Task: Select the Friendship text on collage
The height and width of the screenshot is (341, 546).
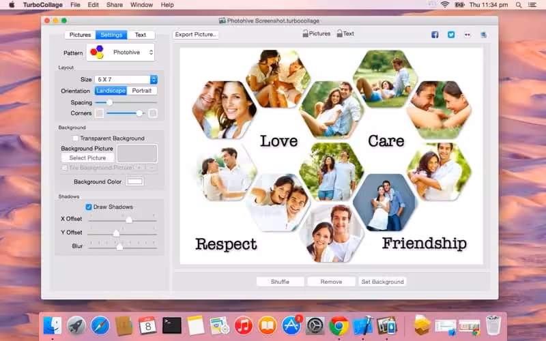Action: 424,243
